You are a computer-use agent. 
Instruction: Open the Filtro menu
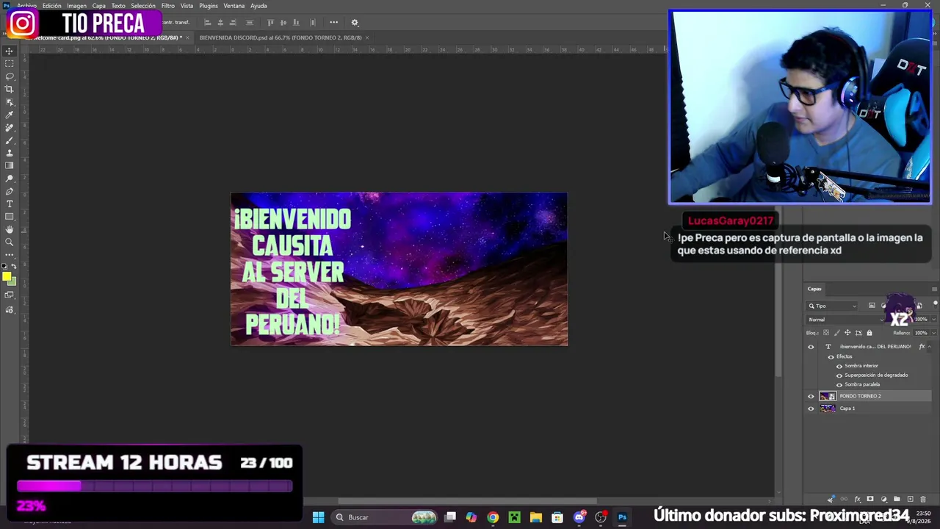168,6
